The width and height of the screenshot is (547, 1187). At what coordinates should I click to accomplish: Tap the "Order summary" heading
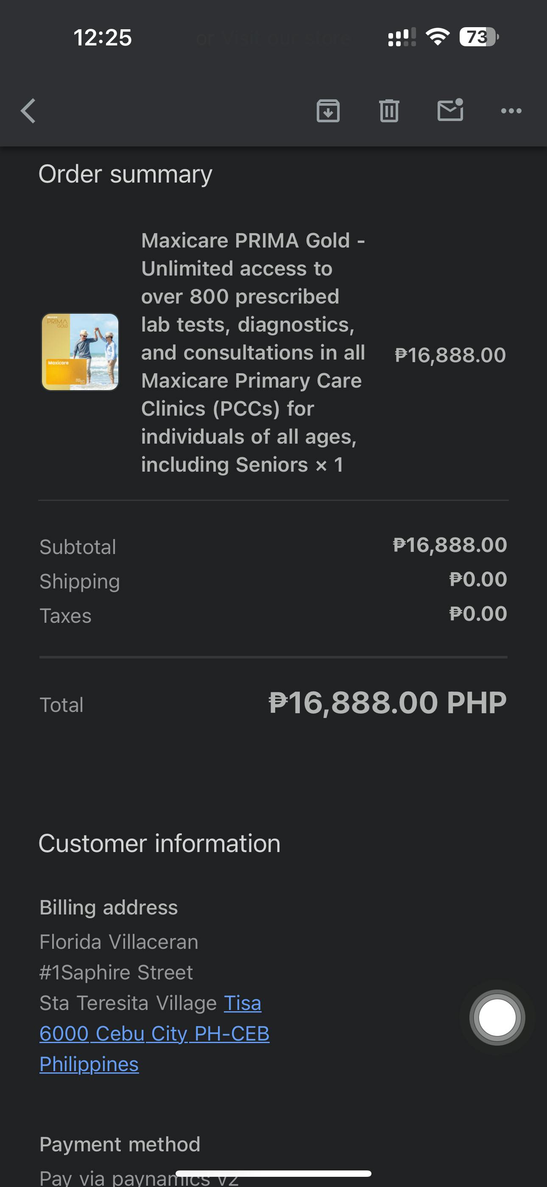(x=125, y=174)
